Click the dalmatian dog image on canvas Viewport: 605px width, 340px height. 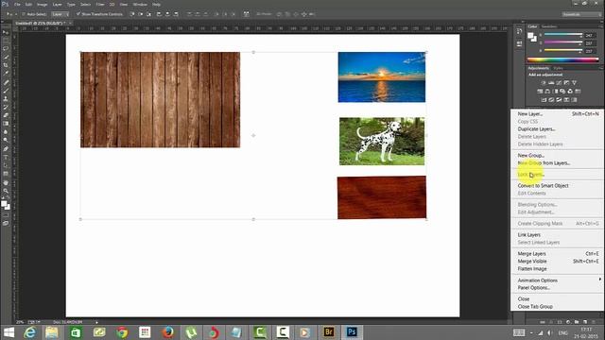click(382, 141)
